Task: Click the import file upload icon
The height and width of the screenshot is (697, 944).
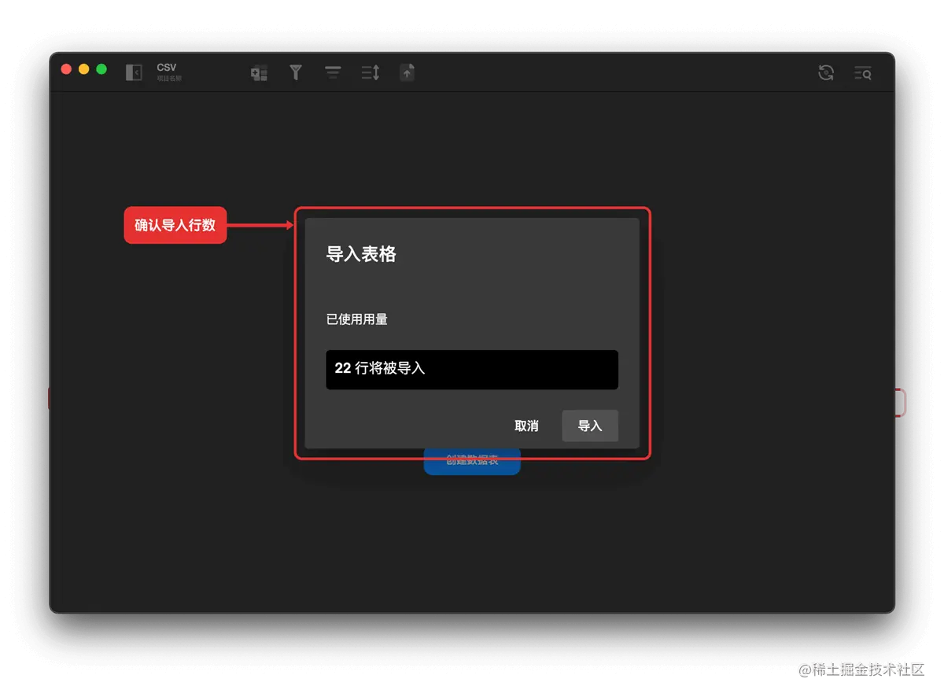Action: click(407, 73)
